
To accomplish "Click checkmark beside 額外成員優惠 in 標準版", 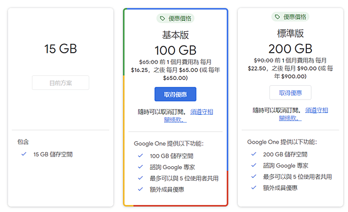I will coord(253,188).
